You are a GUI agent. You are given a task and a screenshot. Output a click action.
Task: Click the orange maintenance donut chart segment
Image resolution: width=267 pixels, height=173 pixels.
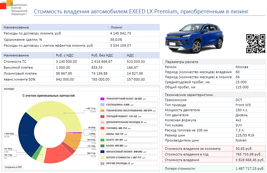[72, 141]
